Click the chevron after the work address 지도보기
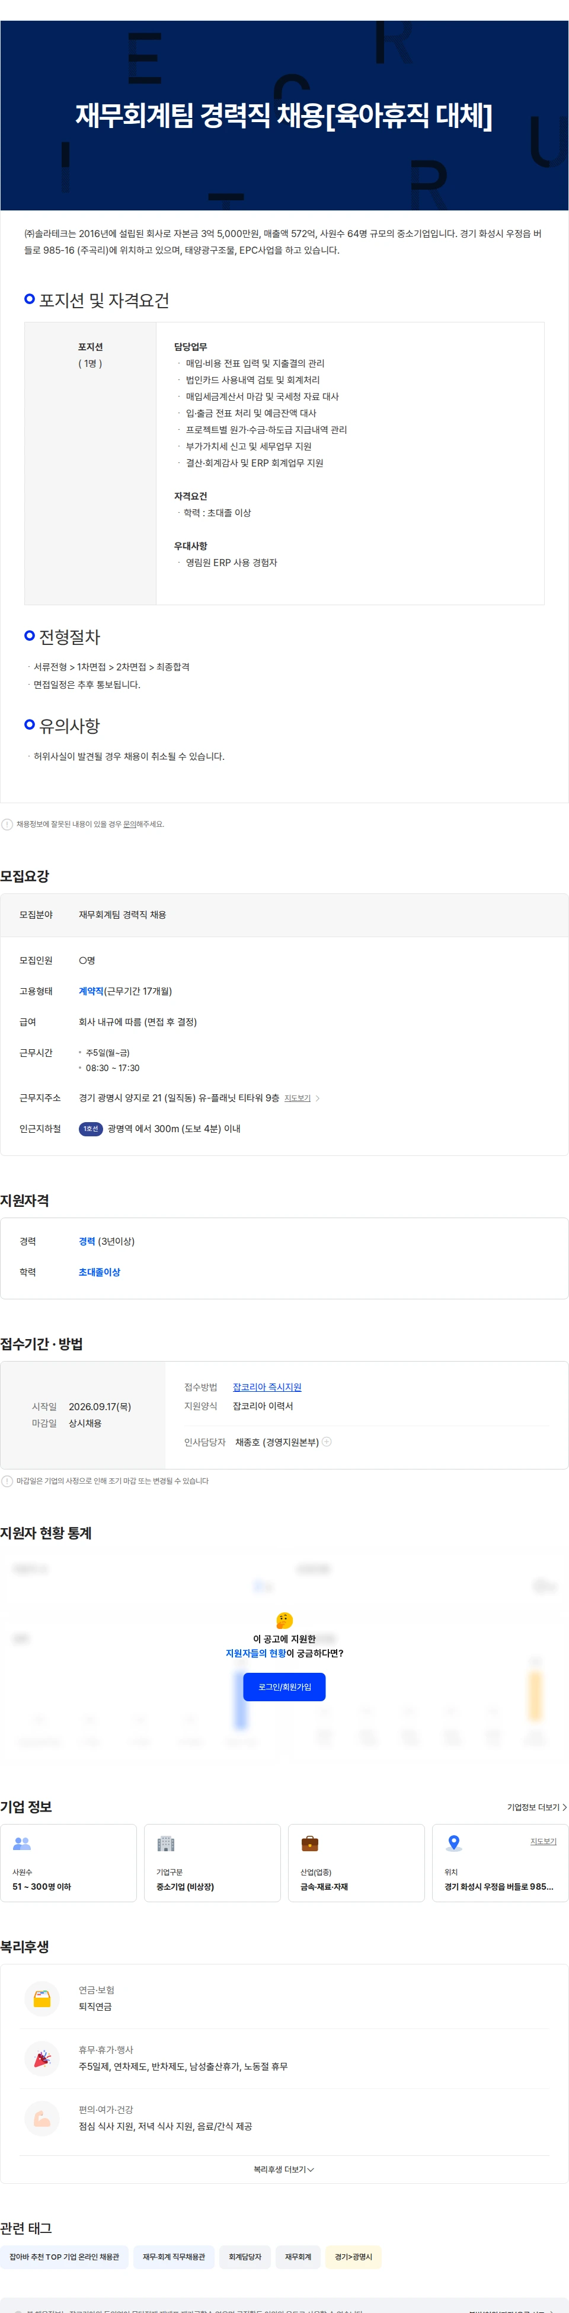 (x=318, y=1098)
